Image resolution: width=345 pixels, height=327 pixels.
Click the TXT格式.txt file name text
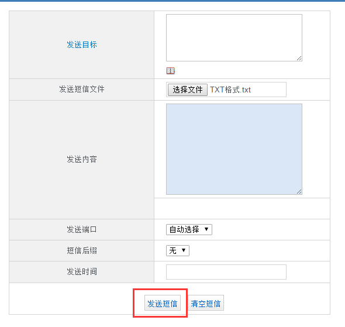[230, 90]
